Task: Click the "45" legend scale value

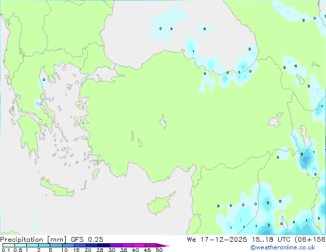Action: pos(147,250)
